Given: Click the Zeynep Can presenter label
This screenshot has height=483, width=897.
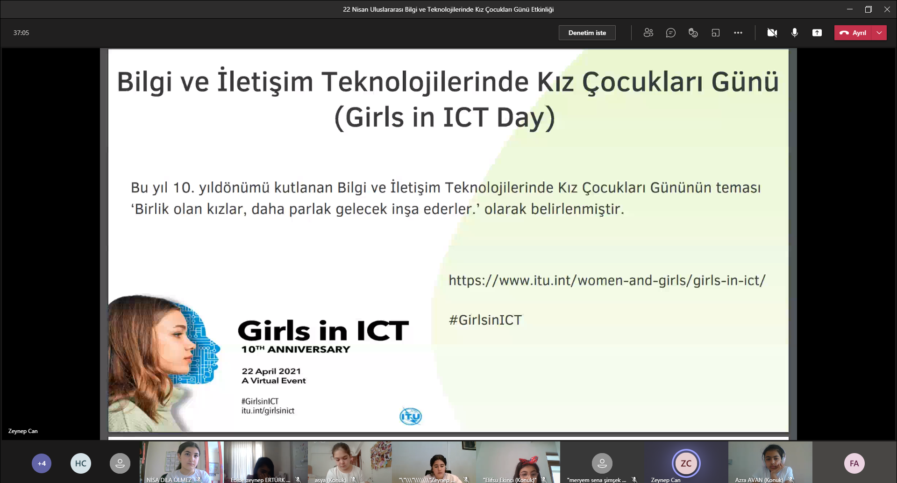Looking at the screenshot, I should click(x=23, y=431).
